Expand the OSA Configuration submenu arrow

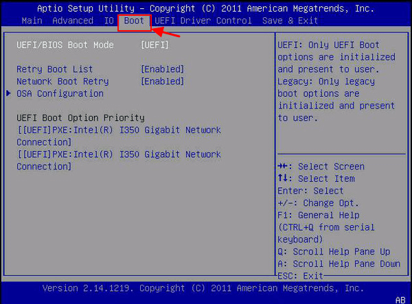point(9,93)
